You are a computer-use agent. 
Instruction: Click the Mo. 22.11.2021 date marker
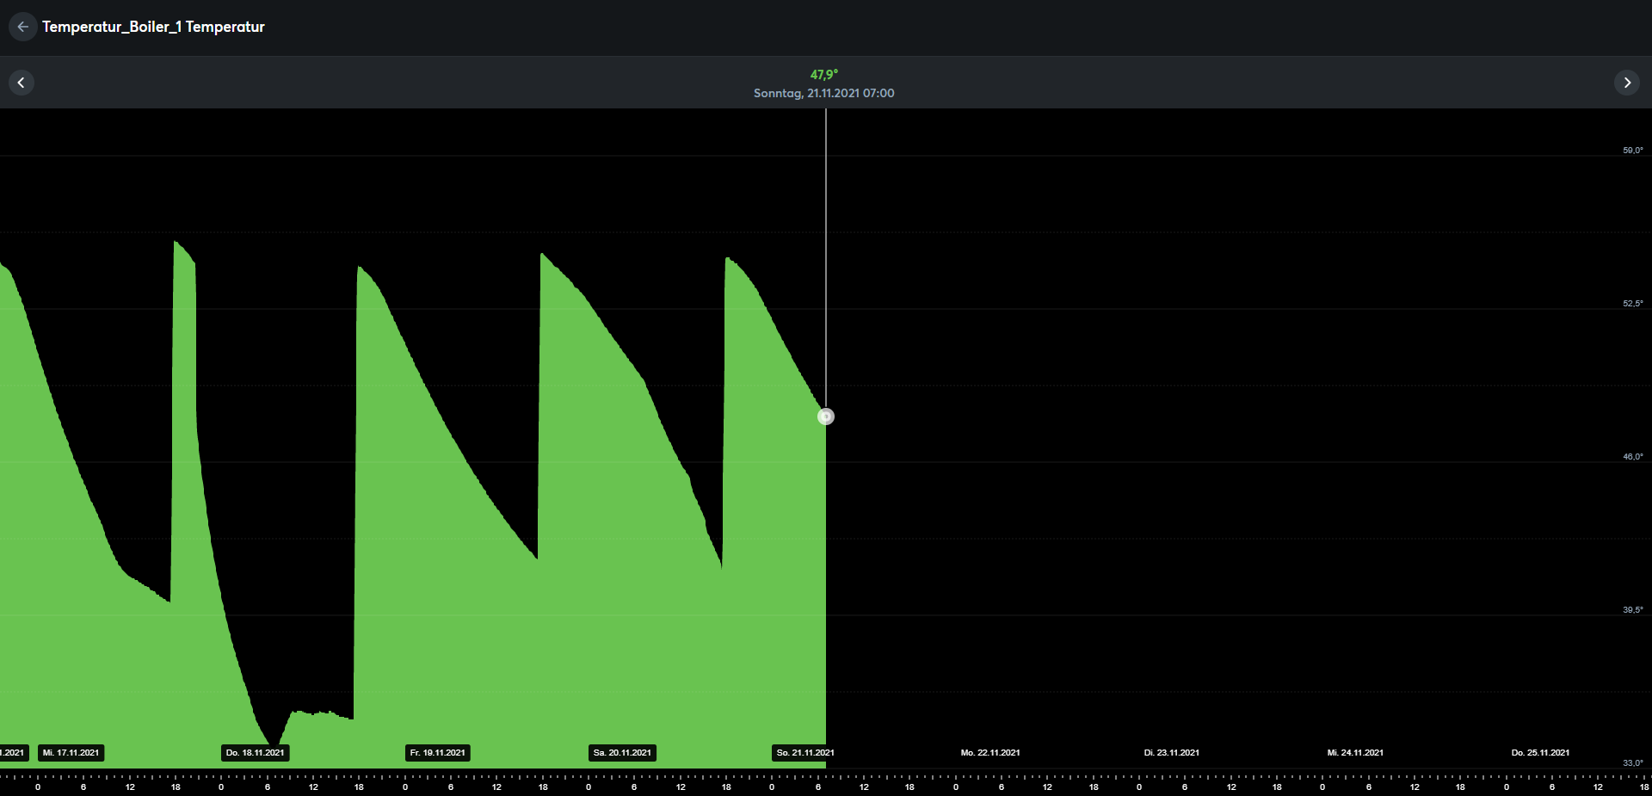pyautogui.click(x=990, y=753)
